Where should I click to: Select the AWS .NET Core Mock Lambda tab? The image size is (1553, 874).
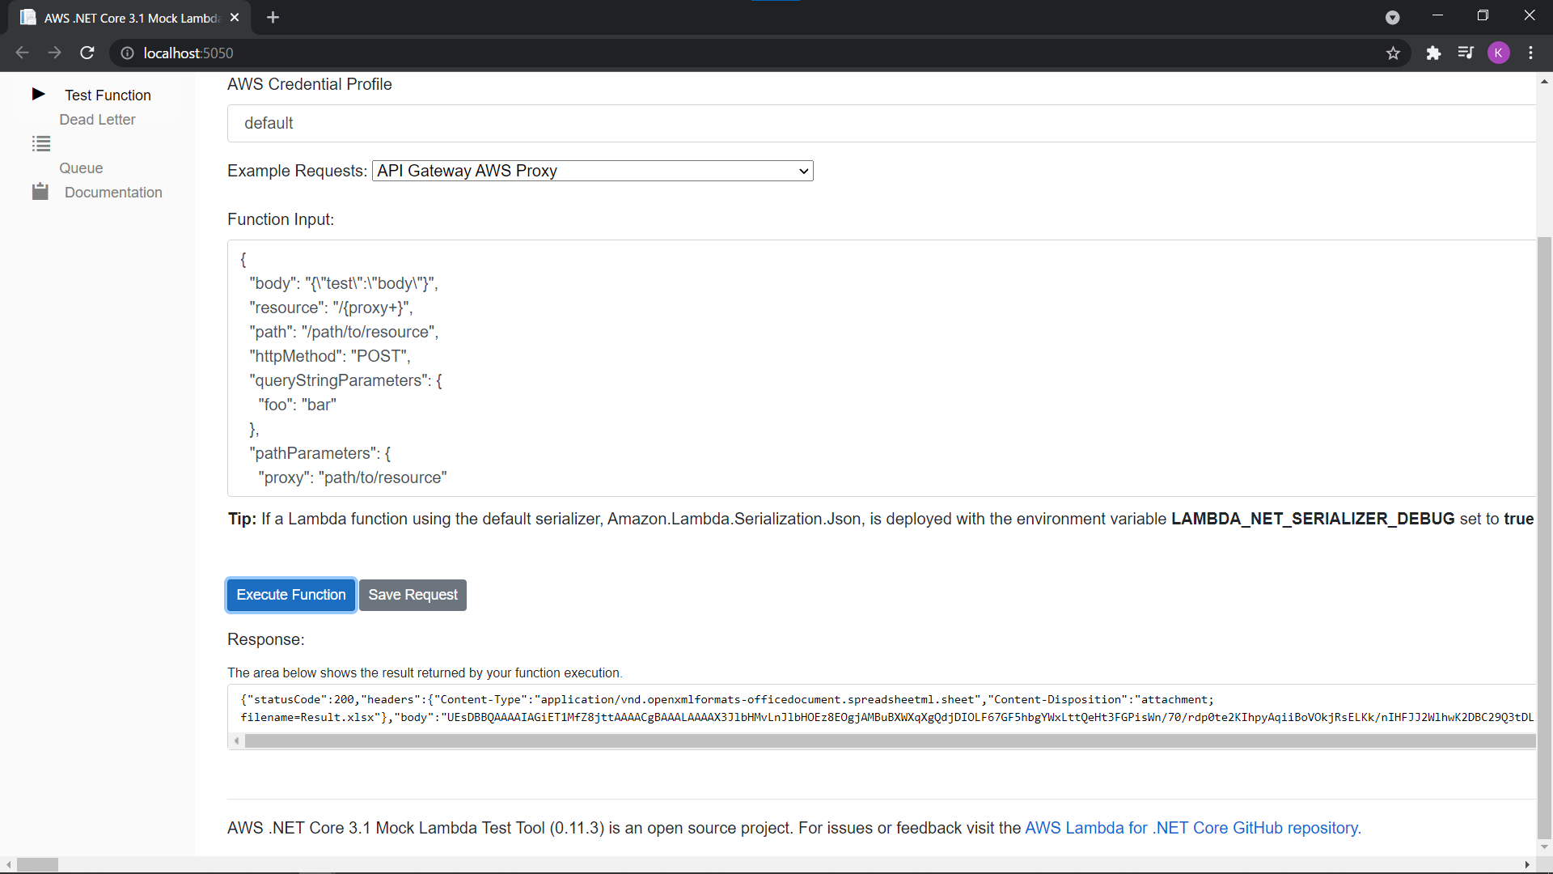pyautogui.click(x=129, y=18)
